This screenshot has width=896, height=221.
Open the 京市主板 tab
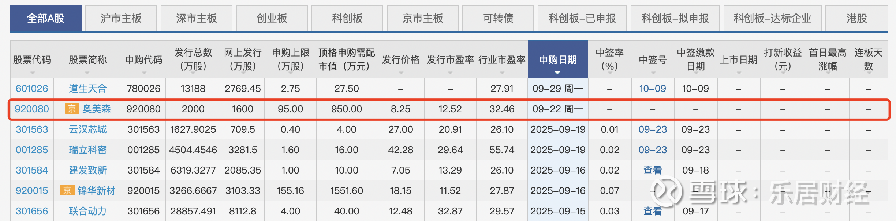[x=423, y=18]
